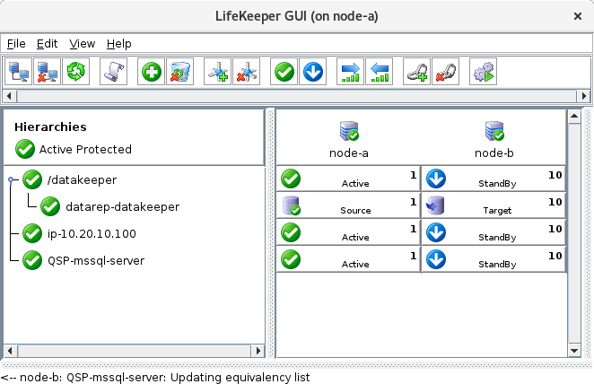Screen dimensions: 594x384
Task: Click the green checkmark In Service toolbar icon
Action: (x=284, y=72)
